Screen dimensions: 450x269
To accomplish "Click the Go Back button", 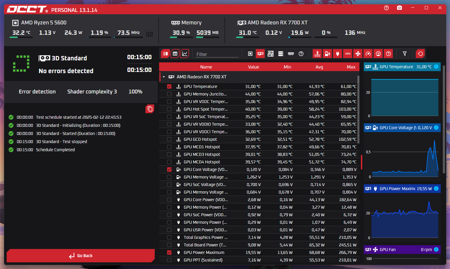I will click(81, 256).
